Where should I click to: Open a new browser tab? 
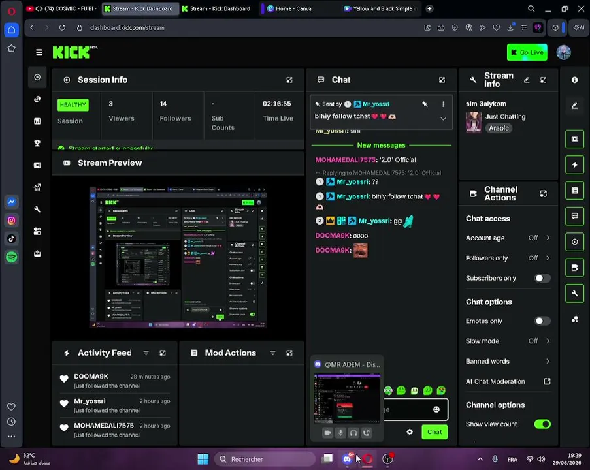tap(429, 8)
